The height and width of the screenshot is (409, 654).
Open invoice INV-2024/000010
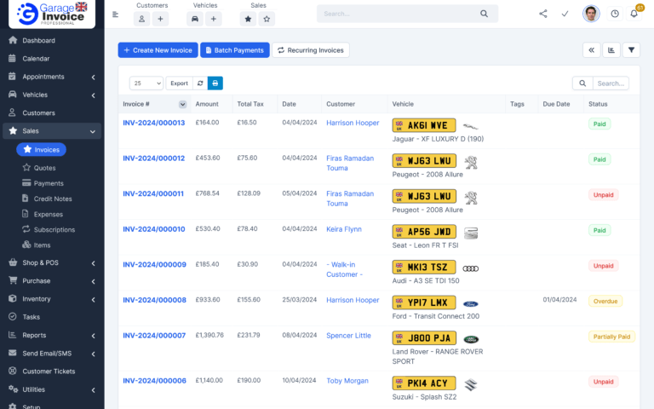pyautogui.click(x=153, y=229)
